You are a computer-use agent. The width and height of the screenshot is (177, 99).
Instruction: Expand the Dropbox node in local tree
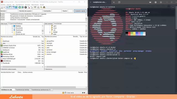point(12,32)
